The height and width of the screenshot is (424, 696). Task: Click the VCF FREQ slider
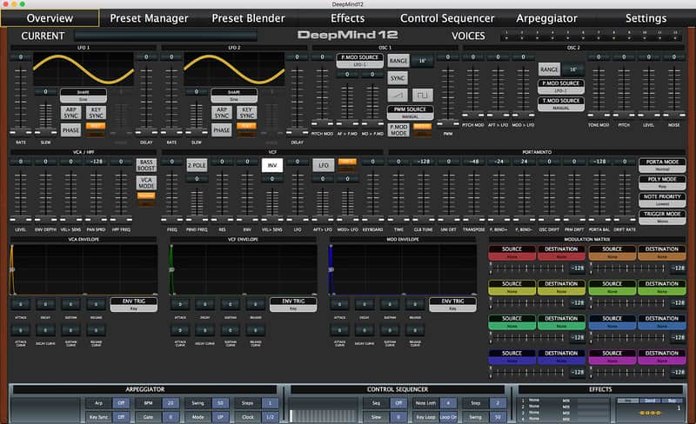point(171,196)
